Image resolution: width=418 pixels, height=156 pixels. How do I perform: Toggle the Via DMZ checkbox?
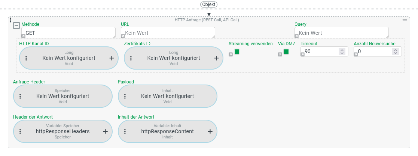pyautogui.click(x=286, y=52)
